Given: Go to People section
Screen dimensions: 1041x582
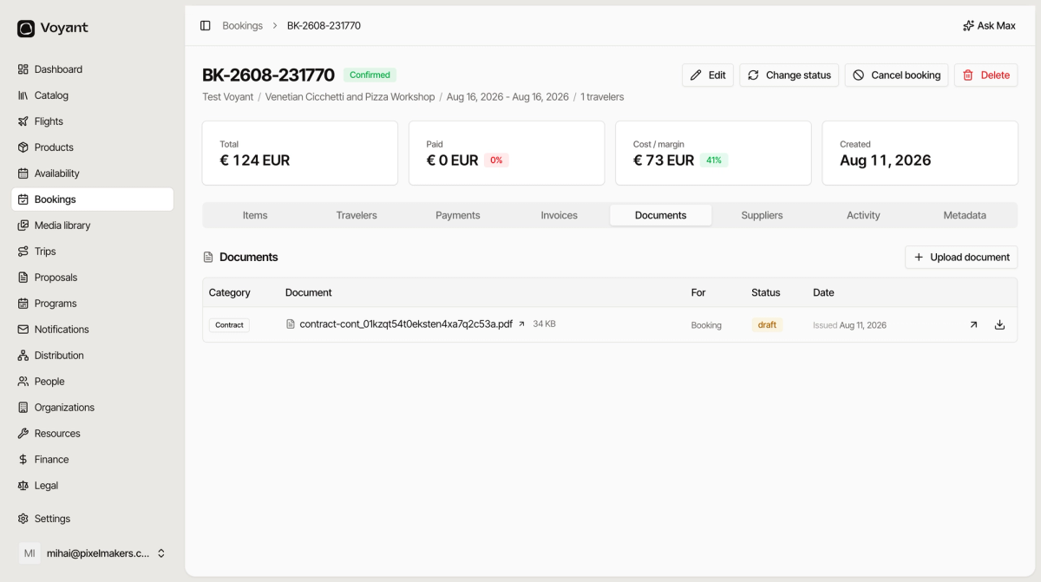Looking at the screenshot, I should pos(92,382).
